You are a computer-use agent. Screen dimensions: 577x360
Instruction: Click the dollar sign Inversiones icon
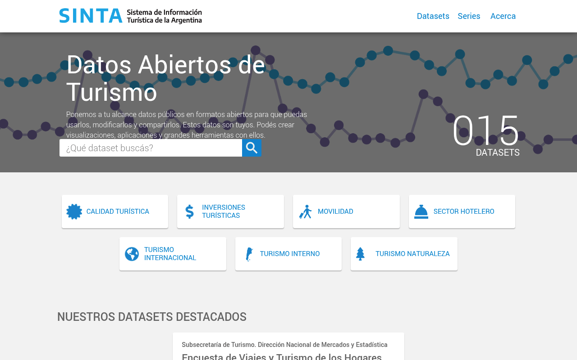(x=190, y=211)
